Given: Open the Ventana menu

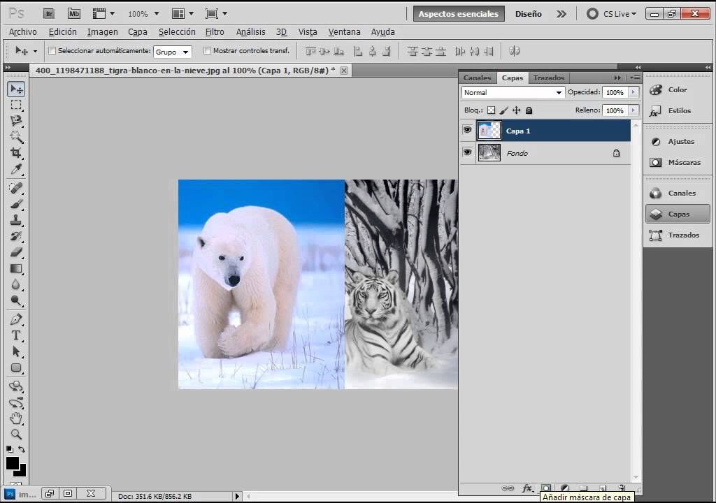Looking at the screenshot, I should (344, 32).
